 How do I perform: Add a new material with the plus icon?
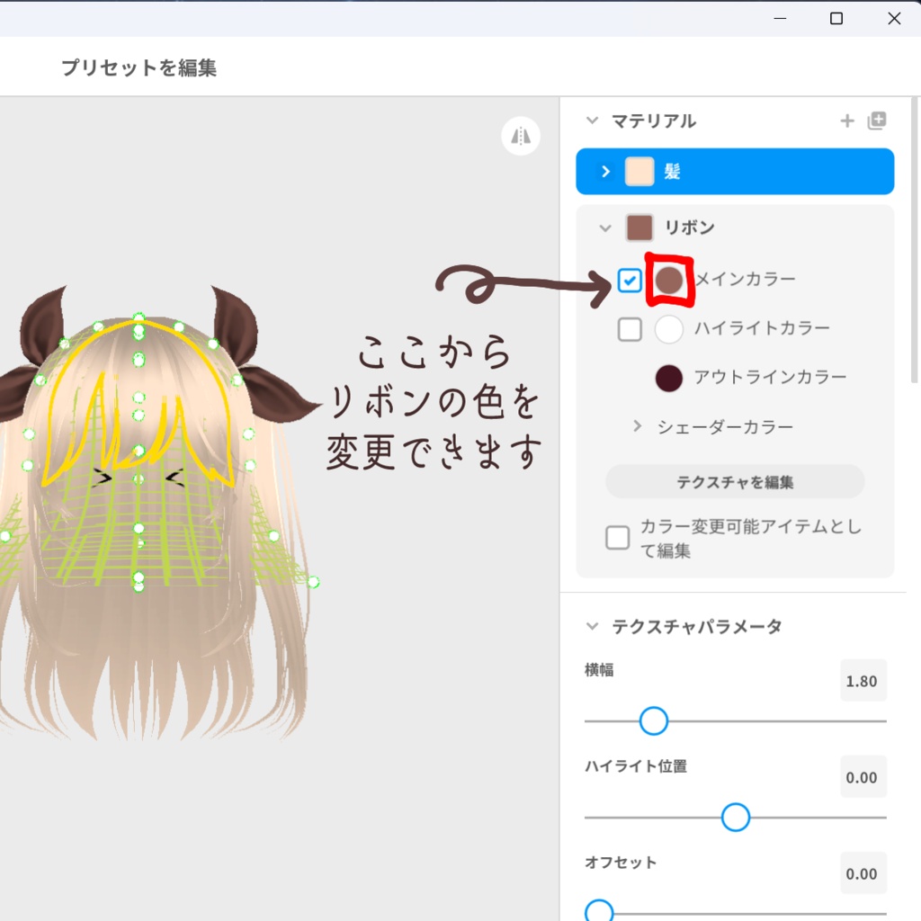coord(846,120)
